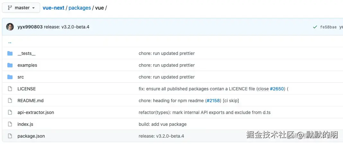
Task: Navigate to packages directory breadcrumb
Action: (x=80, y=8)
